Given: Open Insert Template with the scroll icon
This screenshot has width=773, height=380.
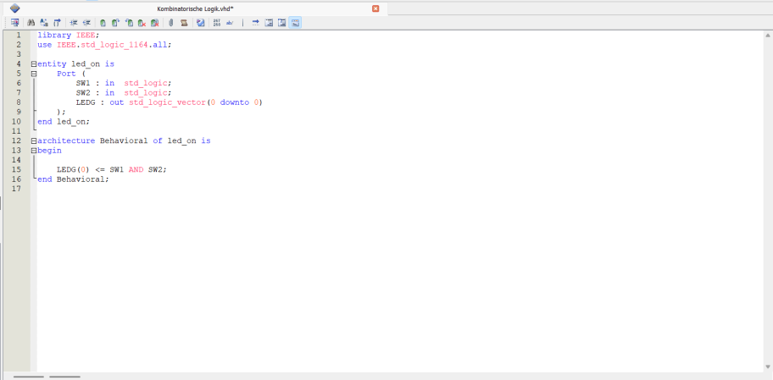Looking at the screenshot, I should (183, 23).
